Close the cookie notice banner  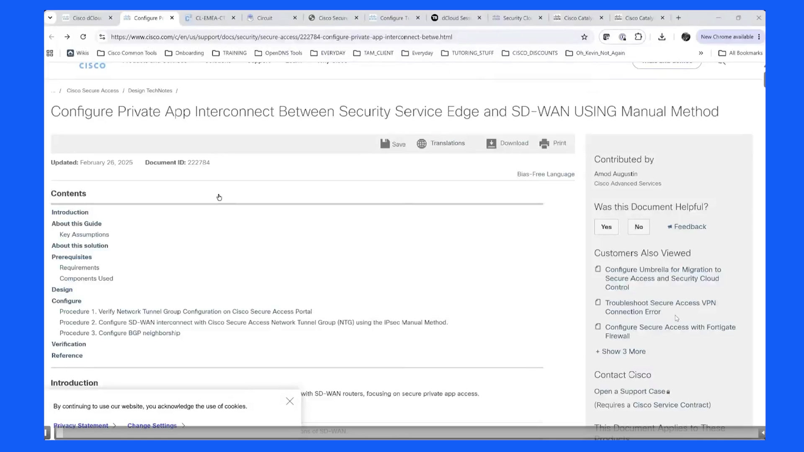(290, 401)
